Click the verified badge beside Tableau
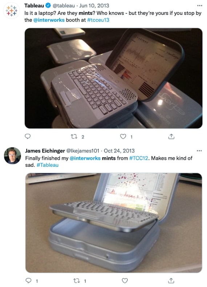This screenshot has height=287, width=207. (x=48, y=5)
